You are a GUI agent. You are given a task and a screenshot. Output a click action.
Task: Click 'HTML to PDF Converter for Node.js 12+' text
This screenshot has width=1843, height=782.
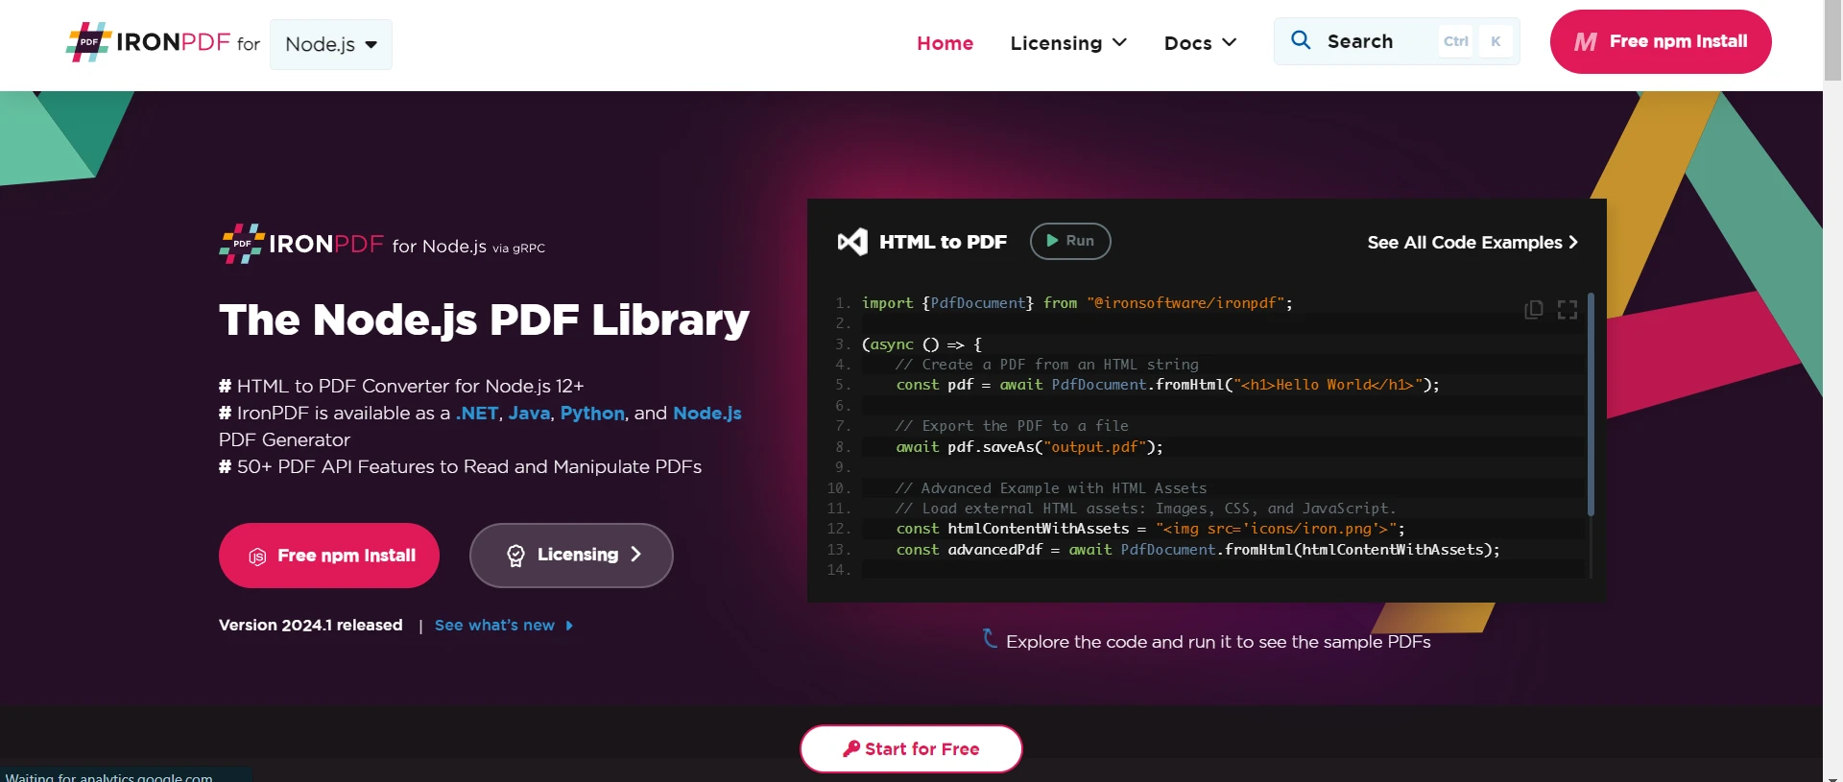410,386
